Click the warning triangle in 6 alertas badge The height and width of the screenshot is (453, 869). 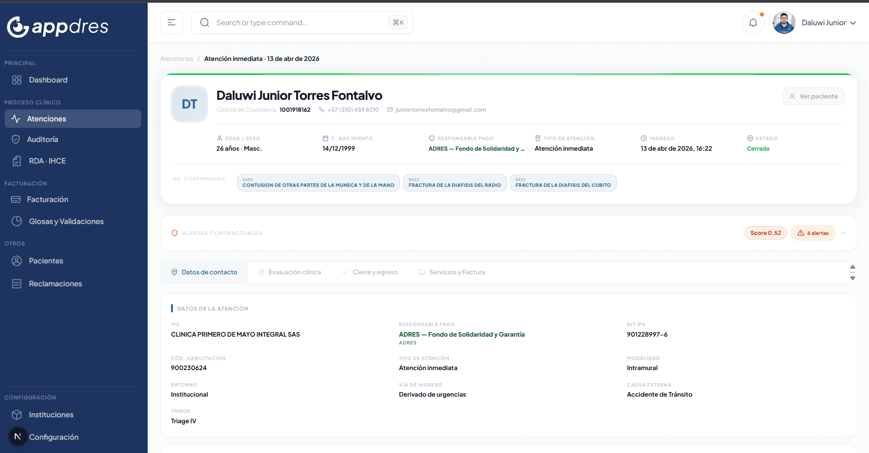point(801,233)
